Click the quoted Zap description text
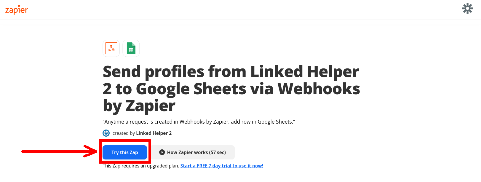 199,122
